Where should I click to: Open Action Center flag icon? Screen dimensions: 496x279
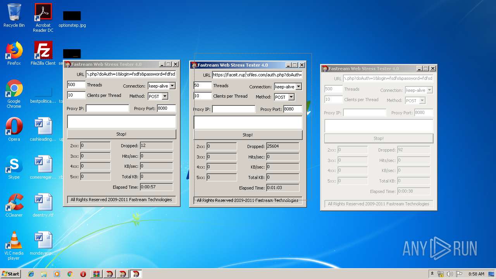(x=459, y=274)
